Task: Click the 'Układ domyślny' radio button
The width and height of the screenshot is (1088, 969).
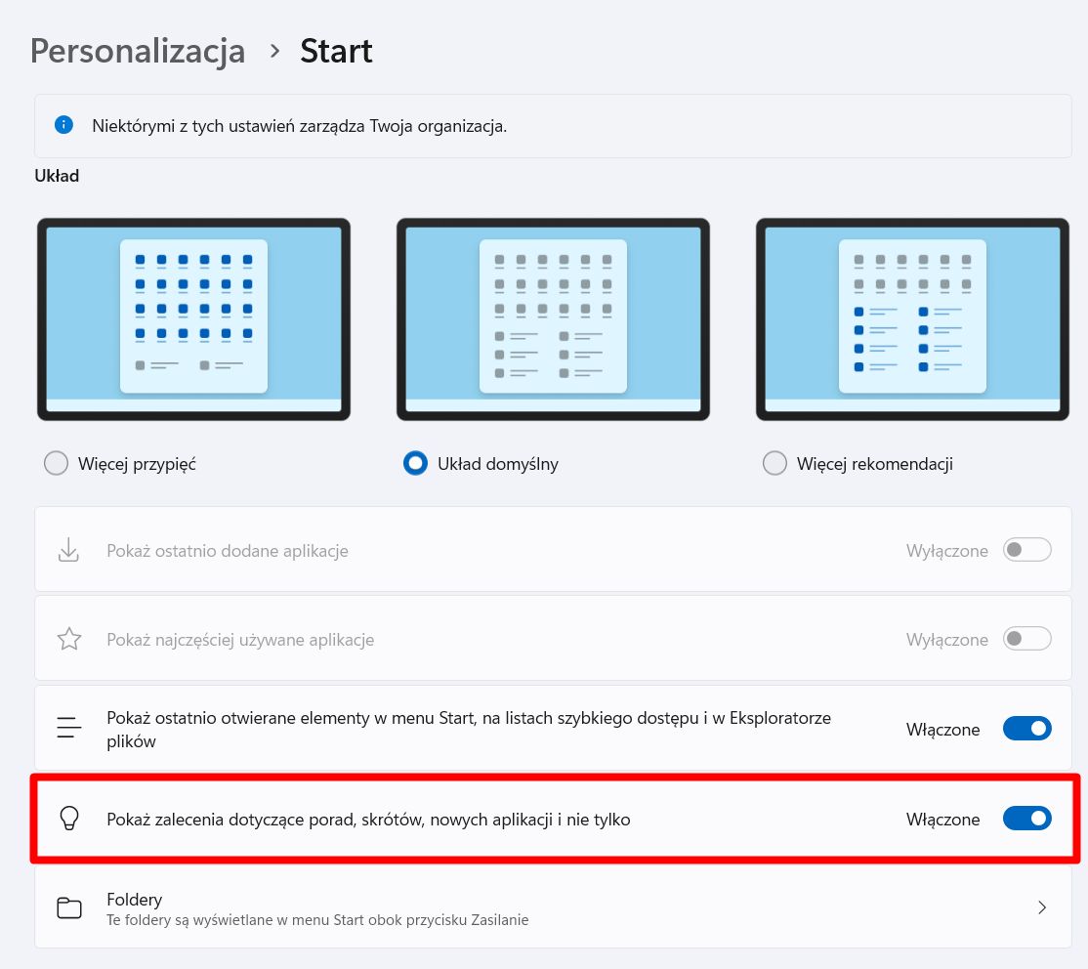Action: (x=415, y=463)
